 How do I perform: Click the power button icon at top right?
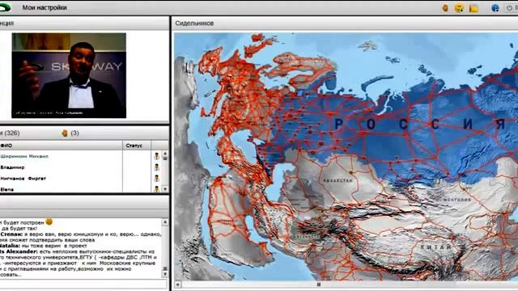tap(511, 8)
